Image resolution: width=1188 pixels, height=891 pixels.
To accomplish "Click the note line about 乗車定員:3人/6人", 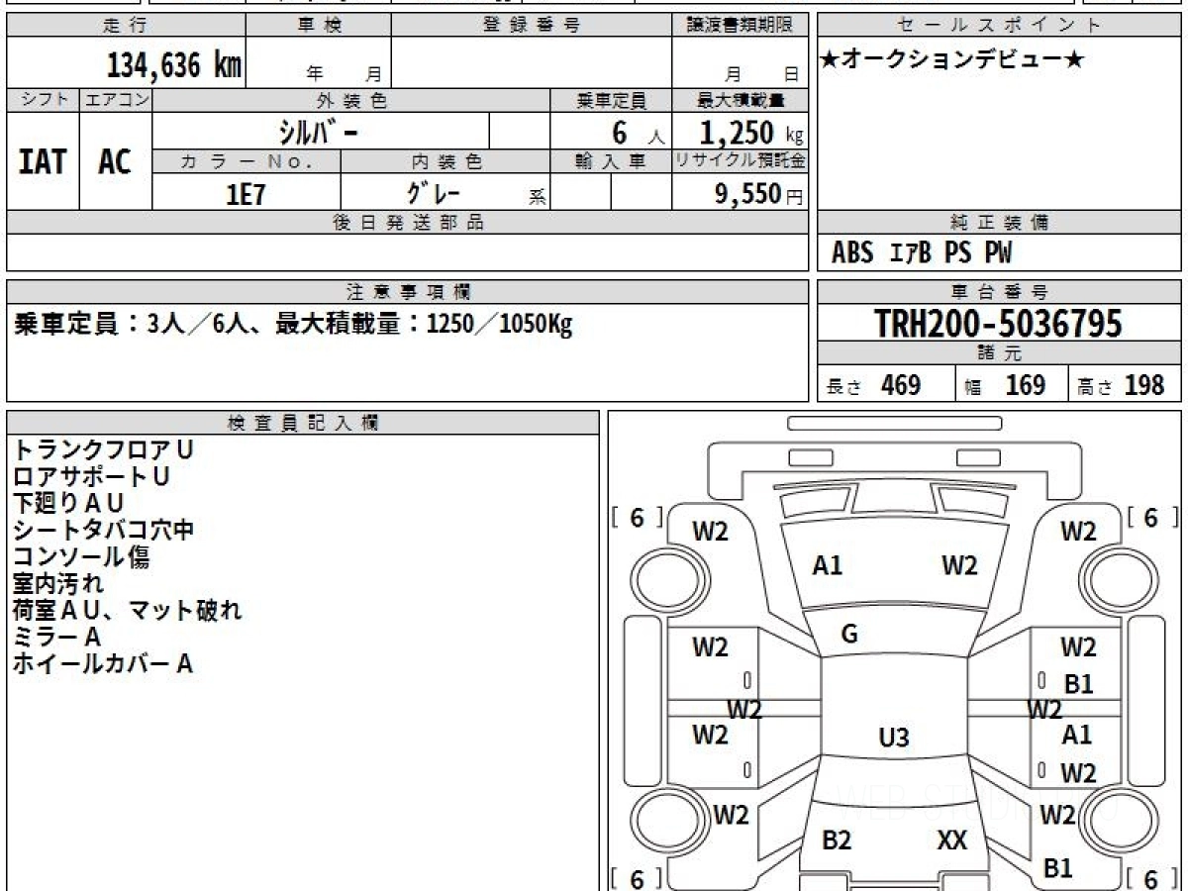I will (293, 325).
